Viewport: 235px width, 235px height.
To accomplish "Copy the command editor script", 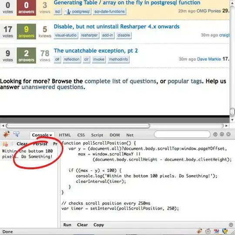I will [x=99, y=225].
